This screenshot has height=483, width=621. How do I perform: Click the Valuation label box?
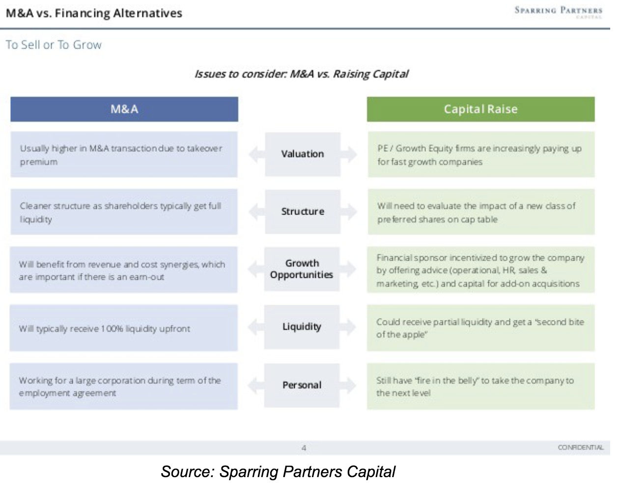[x=302, y=154]
